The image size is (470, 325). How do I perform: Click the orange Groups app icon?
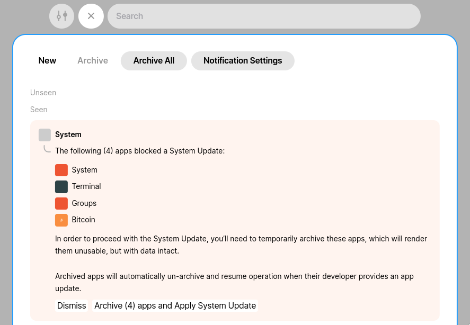point(61,203)
